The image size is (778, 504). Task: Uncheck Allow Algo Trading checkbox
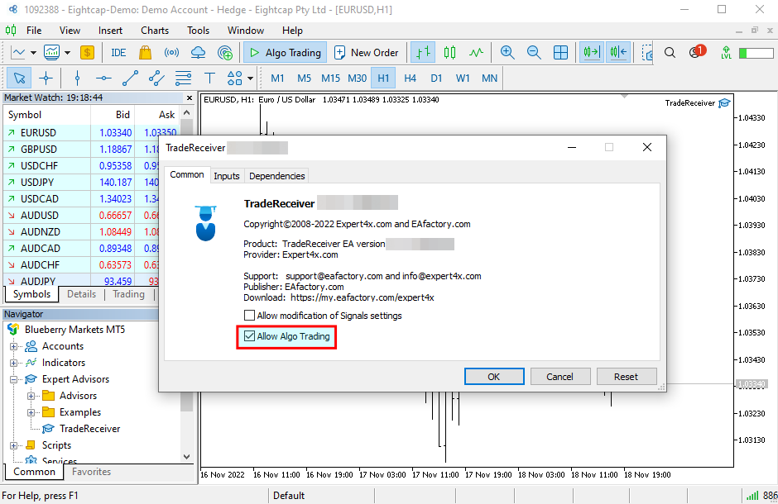(x=250, y=337)
